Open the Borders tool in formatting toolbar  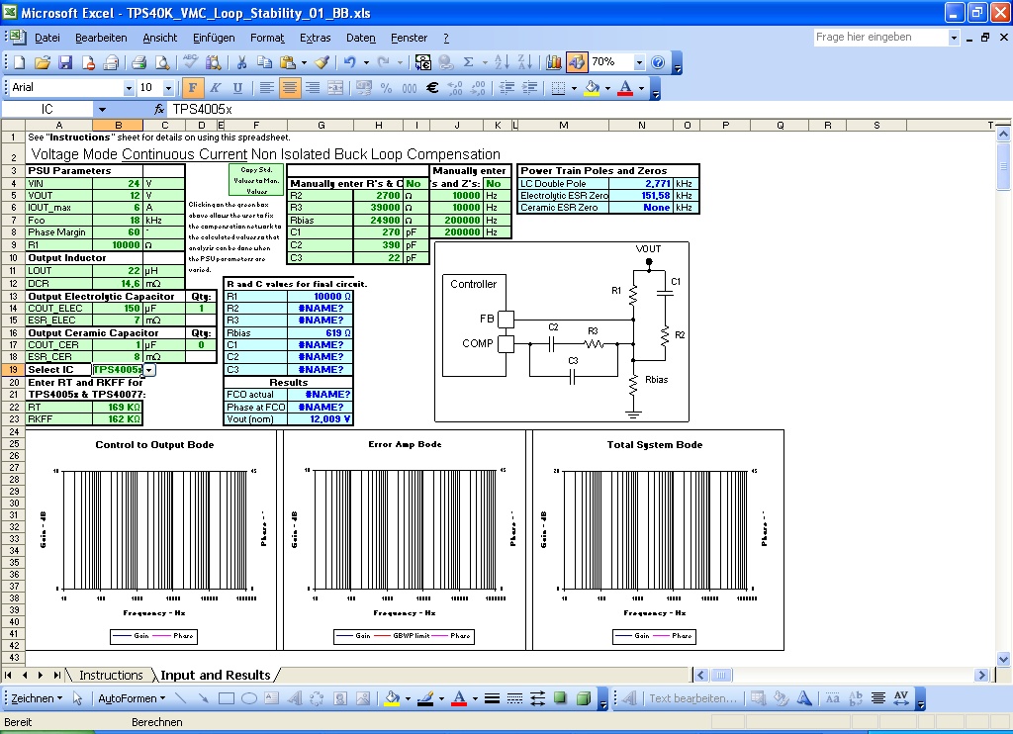tap(559, 88)
